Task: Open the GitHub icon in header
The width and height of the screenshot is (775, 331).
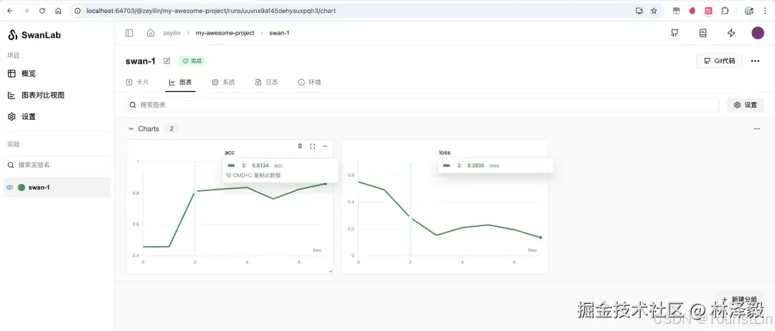Action: point(674,33)
